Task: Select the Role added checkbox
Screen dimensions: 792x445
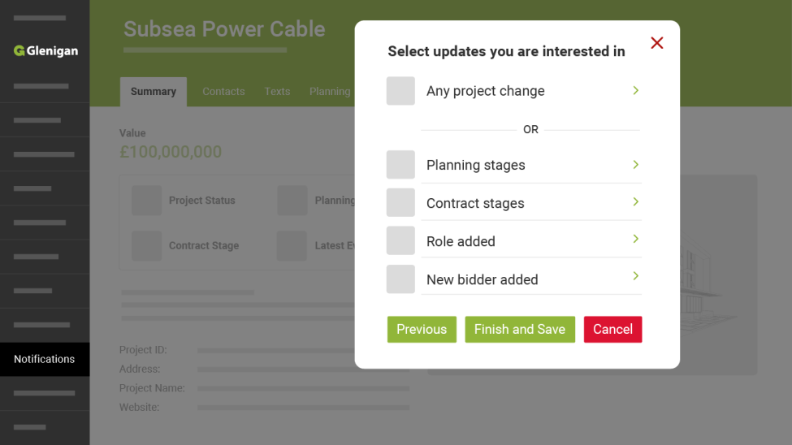Action: [400, 241]
